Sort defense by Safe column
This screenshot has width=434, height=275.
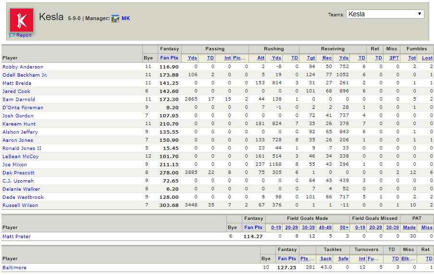[343, 258]
